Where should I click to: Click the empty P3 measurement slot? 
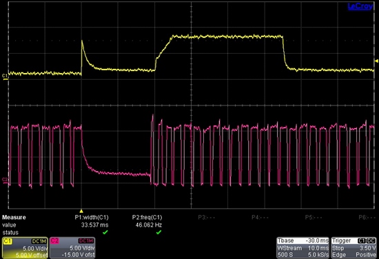coord(207,217)
